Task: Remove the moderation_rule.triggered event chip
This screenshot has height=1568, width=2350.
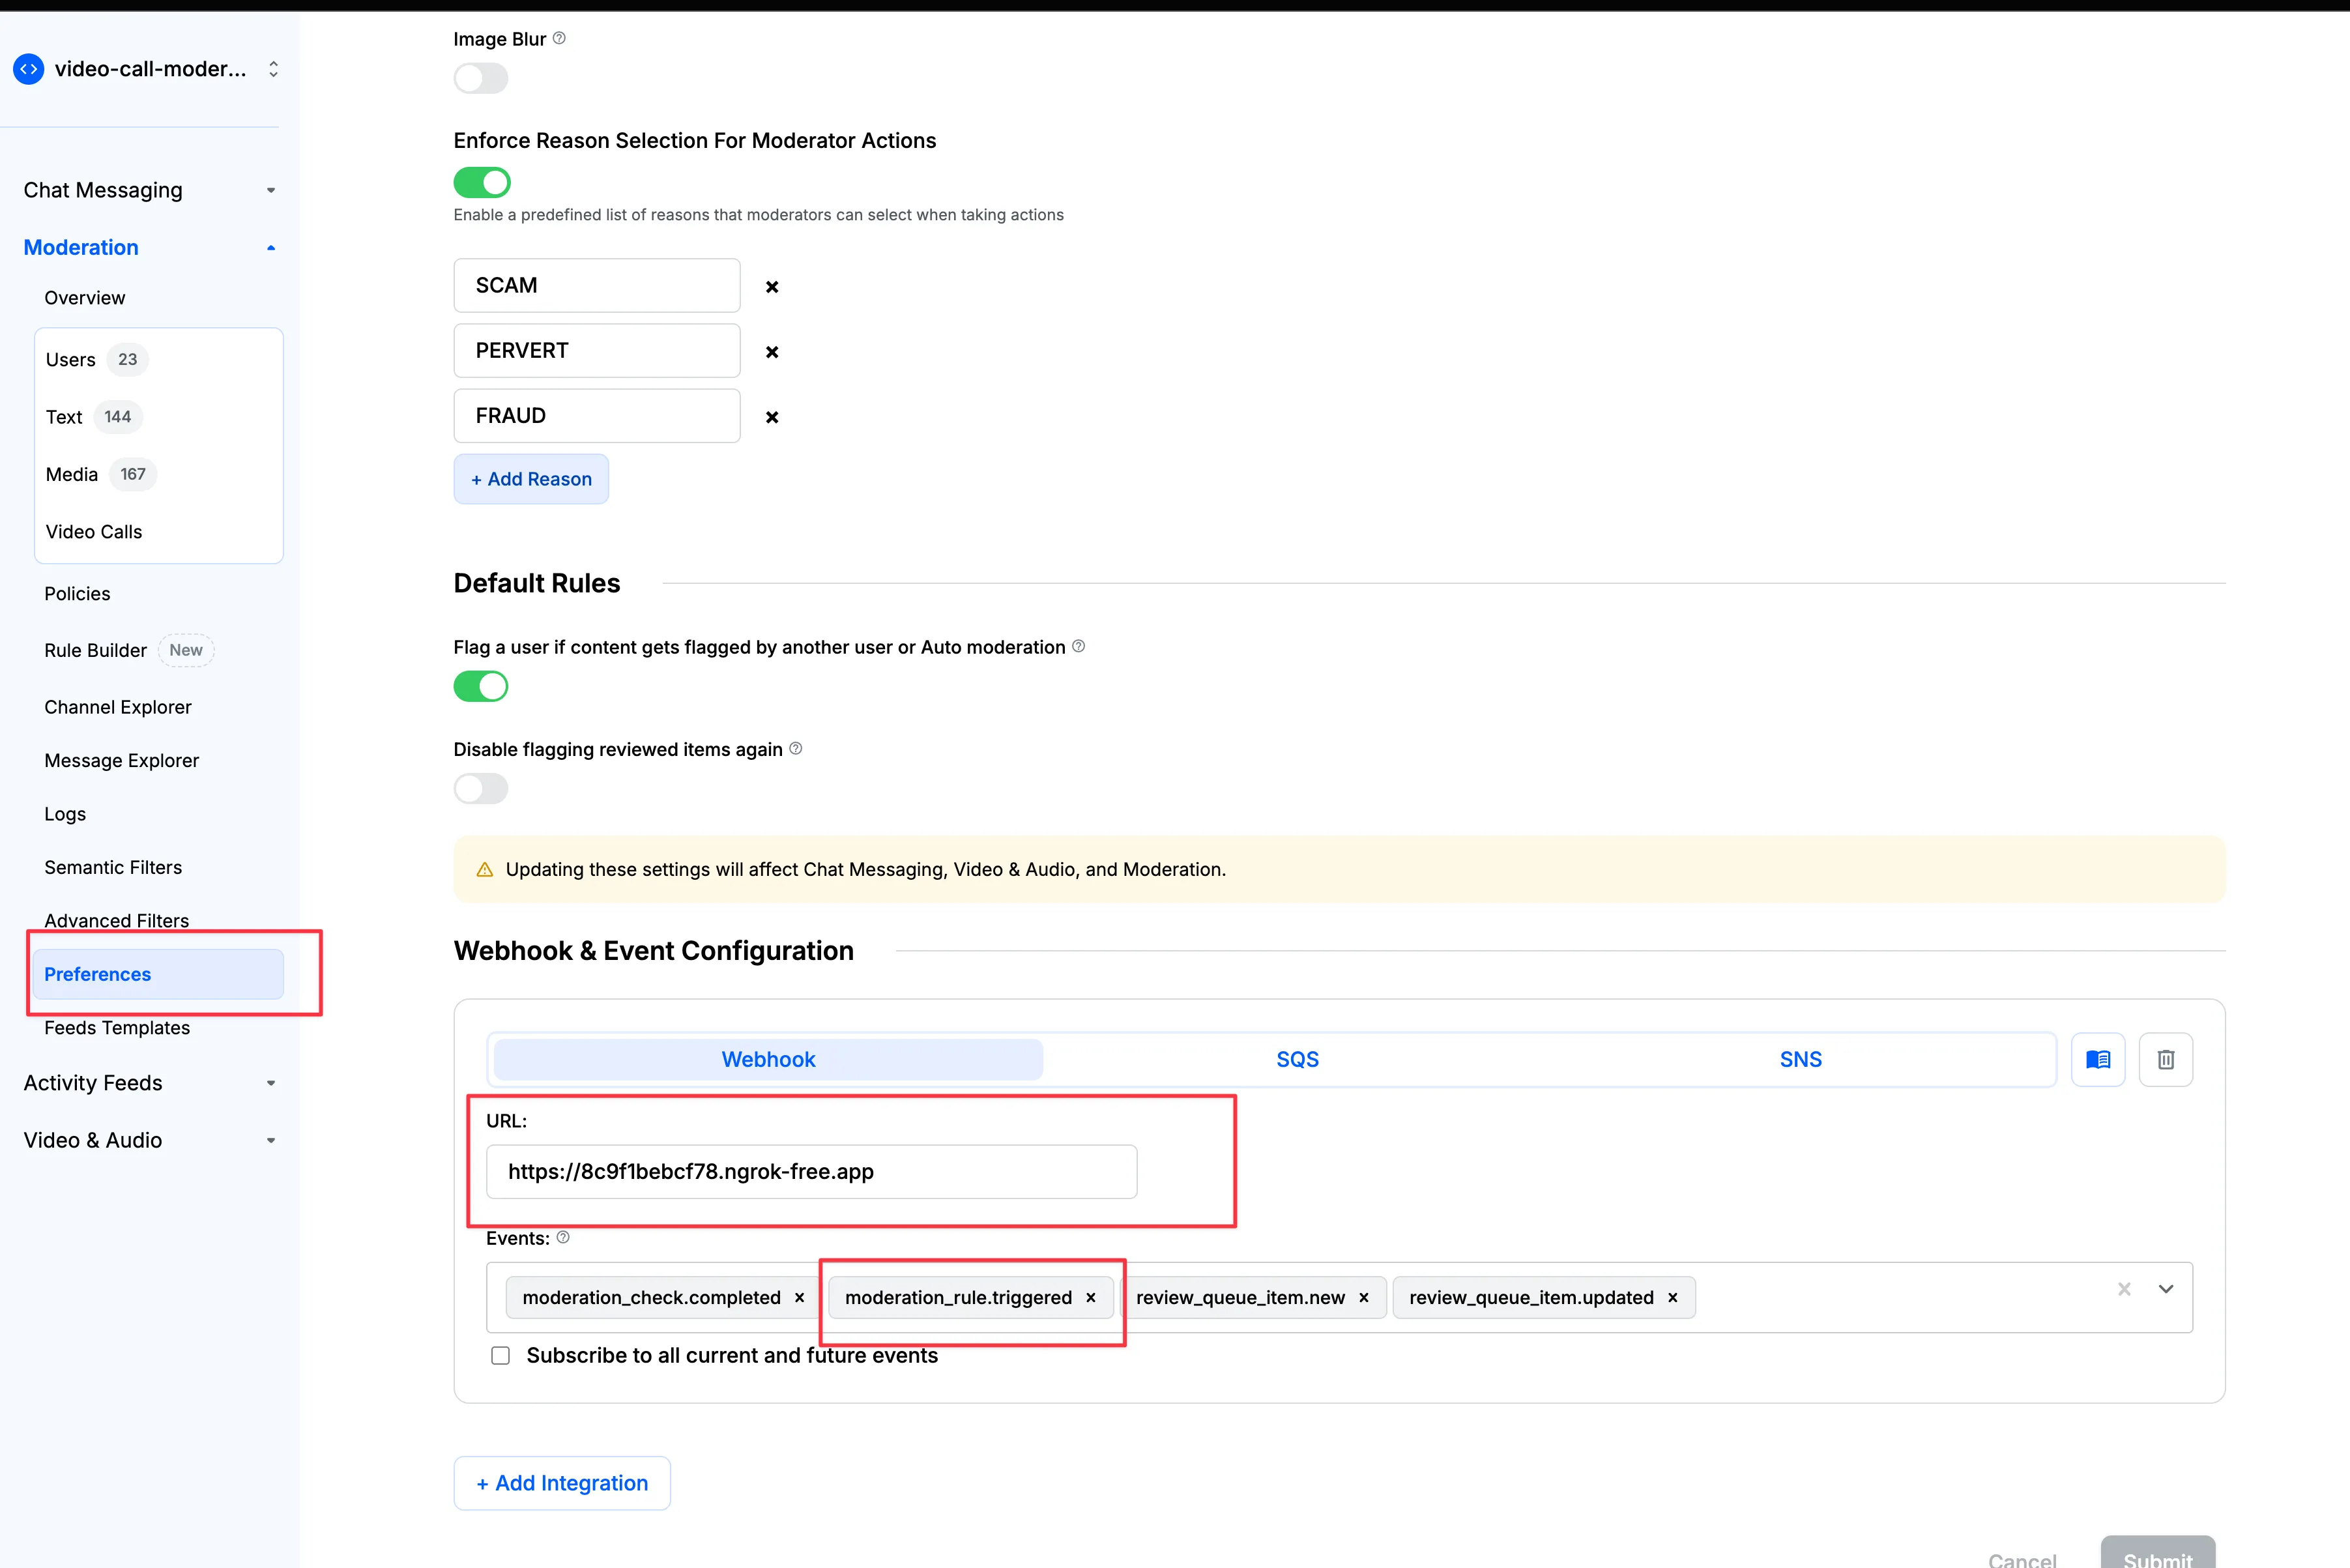Action: point(1091,1297)
